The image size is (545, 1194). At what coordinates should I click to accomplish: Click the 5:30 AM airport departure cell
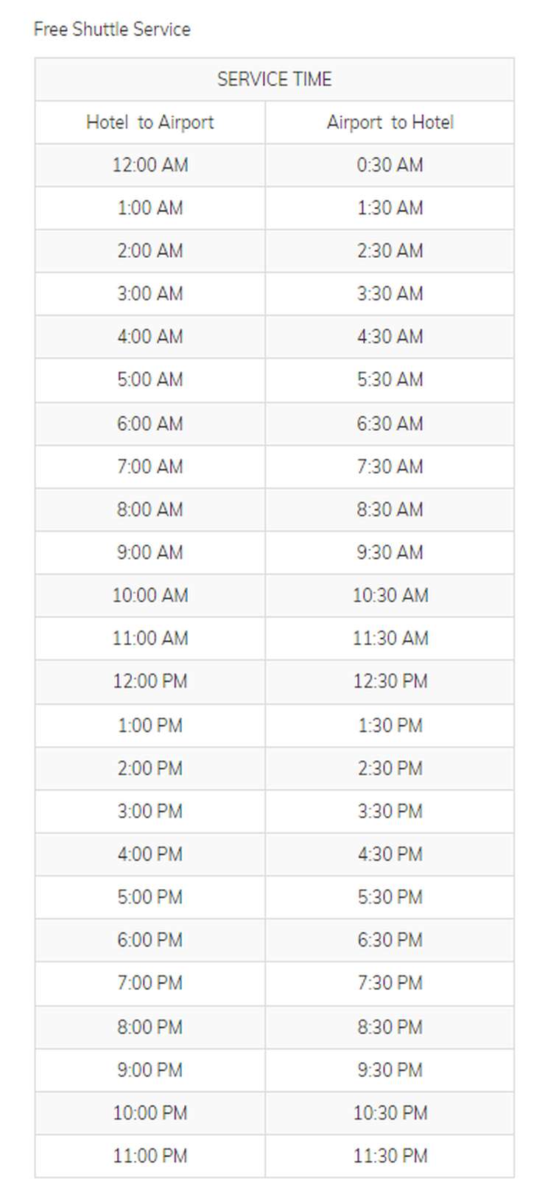(390, 380)
